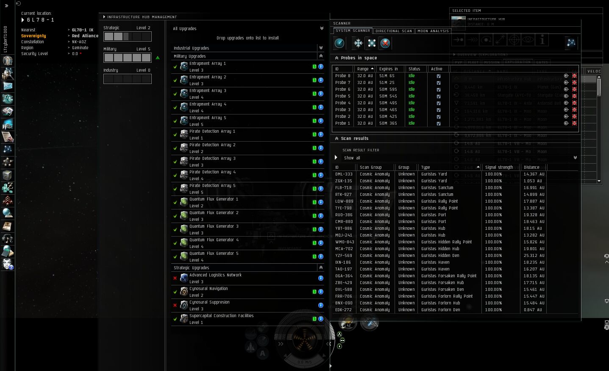Click the Military level progress bar
This screenshot has width=609, height=371.
[x=128, y=58]
